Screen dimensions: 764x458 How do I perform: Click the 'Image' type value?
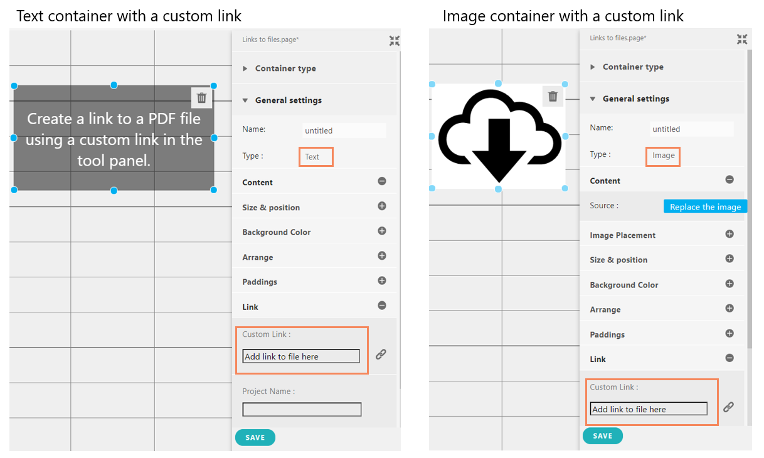coord(664,155)
